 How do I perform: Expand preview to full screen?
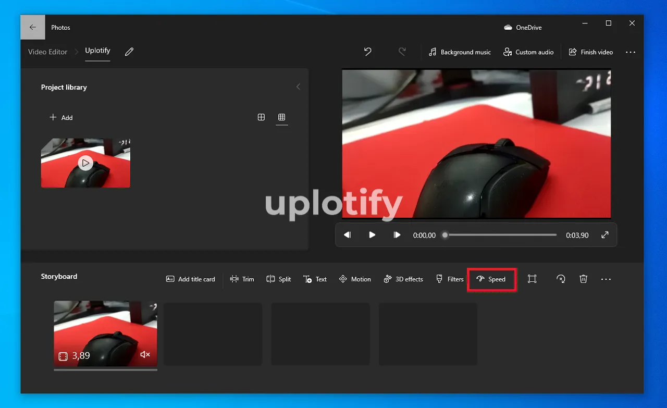[x=605, y=235]
